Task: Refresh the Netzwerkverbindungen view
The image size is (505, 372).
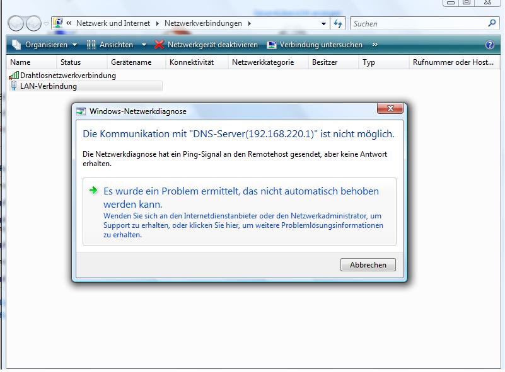Action: tap(338, 23)
